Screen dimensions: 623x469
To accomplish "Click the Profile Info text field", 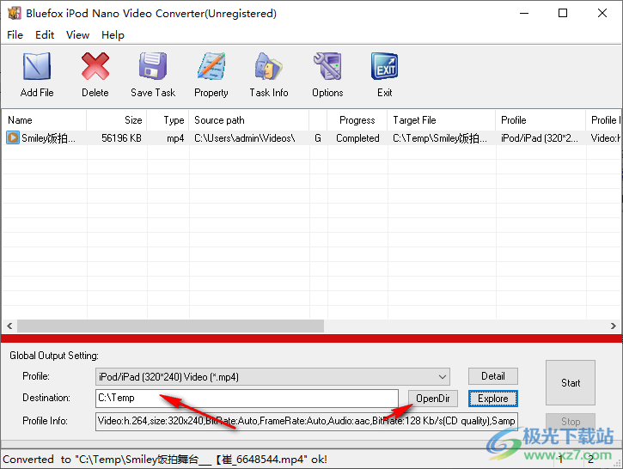I will (306, 421).
